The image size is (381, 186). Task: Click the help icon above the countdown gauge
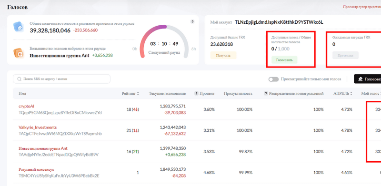192,22
